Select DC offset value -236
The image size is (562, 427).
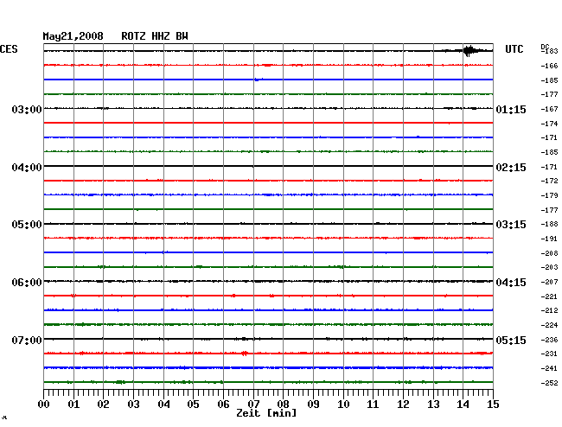[x=549, y=340]
